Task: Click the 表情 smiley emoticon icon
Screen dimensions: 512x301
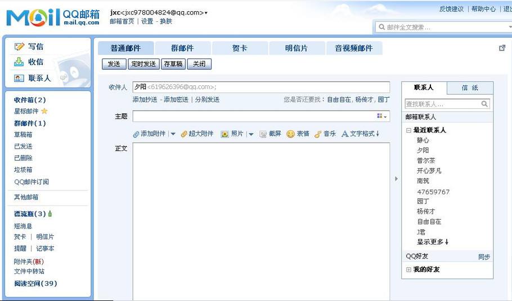Action: pyautogui.click(x=290, y=134)
